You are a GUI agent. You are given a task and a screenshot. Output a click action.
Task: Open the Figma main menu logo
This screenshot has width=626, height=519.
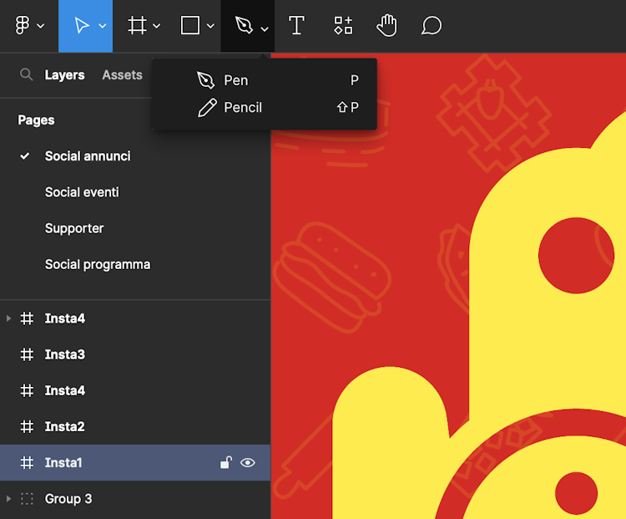coord(23,26)
